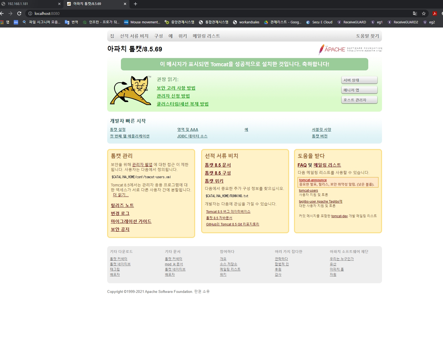
Task: Open the 변경 로그 link
Action: [120, 213]
